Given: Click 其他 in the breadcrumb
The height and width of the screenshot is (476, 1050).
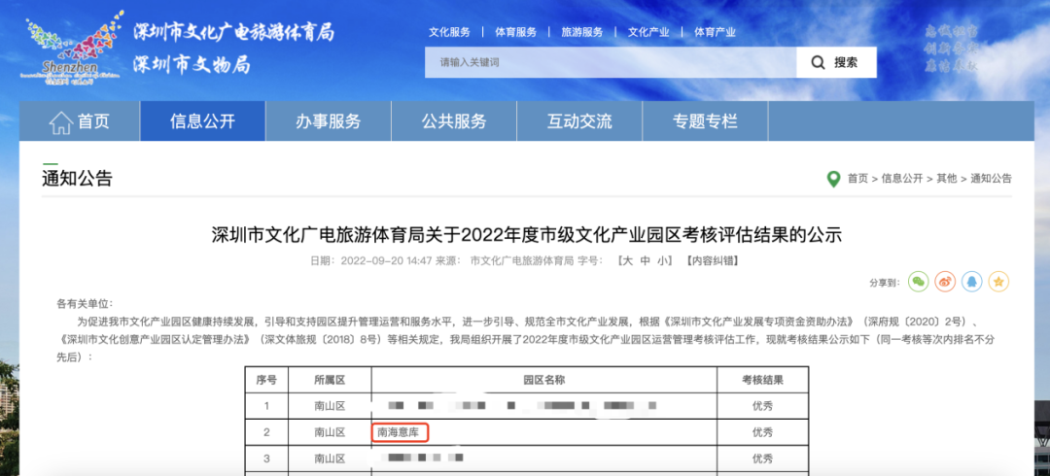Looking at the screenshot, I should pyautogui.click(x=946, y=179).
